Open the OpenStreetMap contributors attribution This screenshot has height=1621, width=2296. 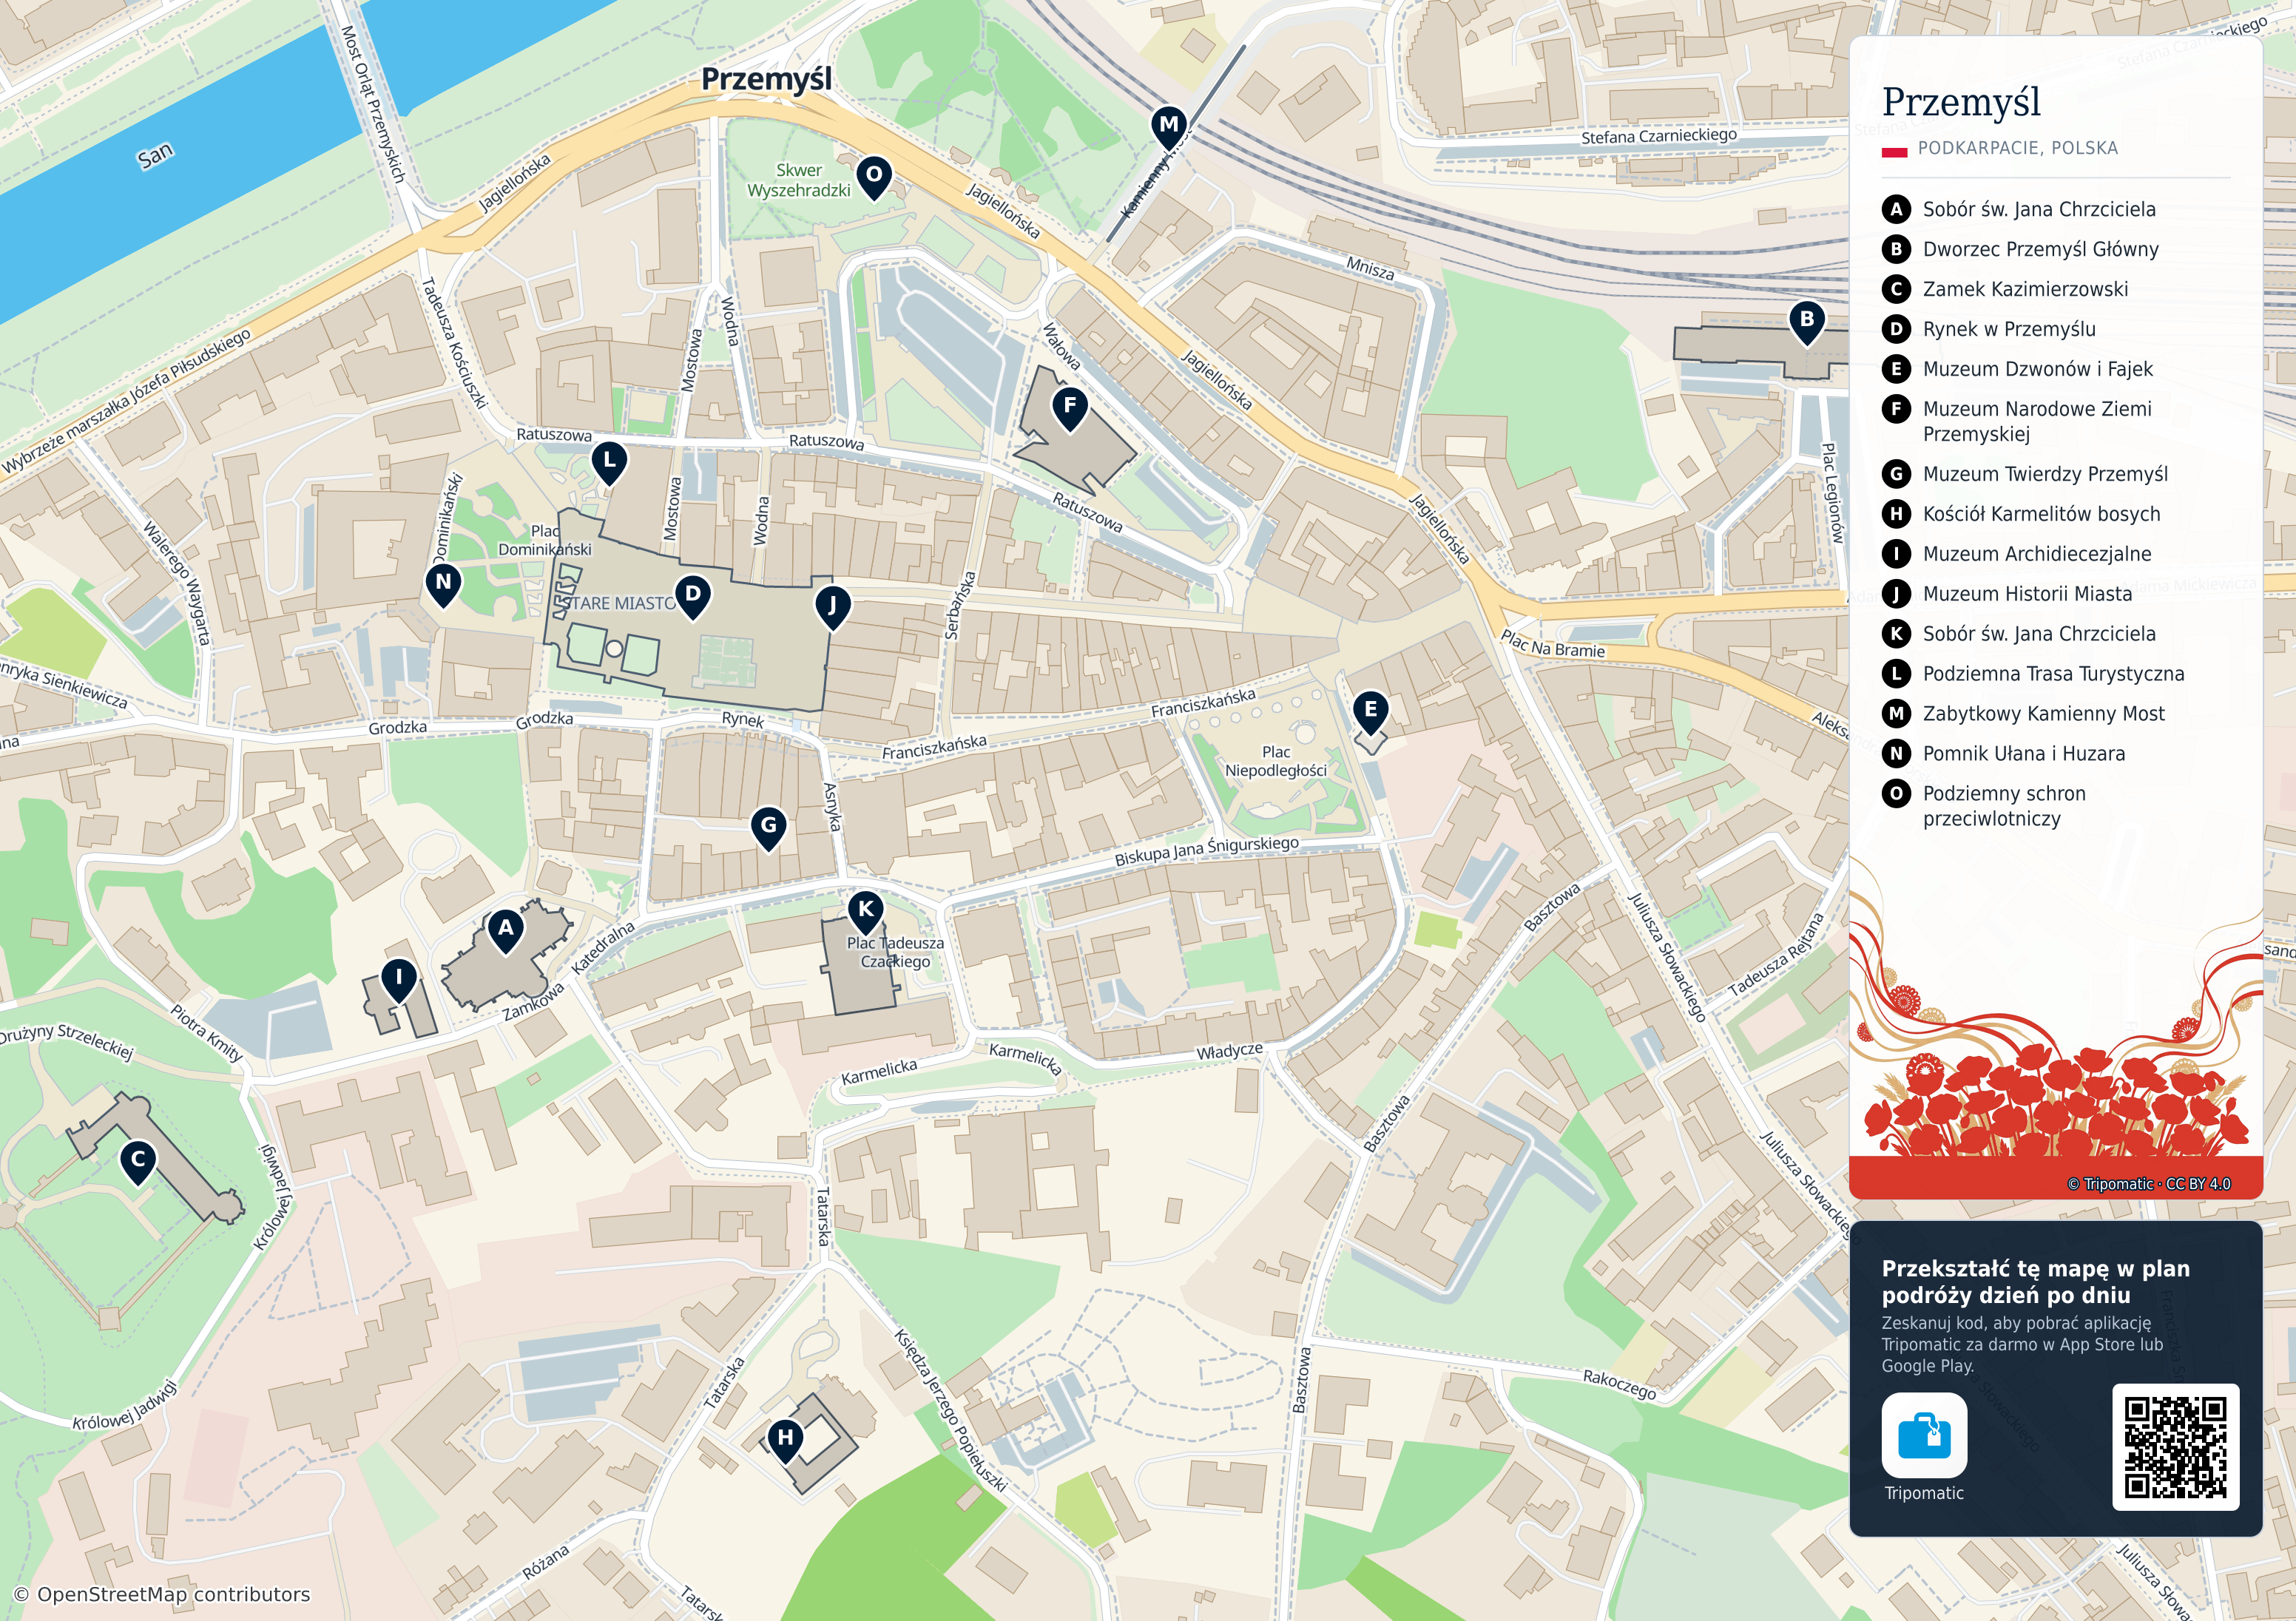[x=162, y=1594]
